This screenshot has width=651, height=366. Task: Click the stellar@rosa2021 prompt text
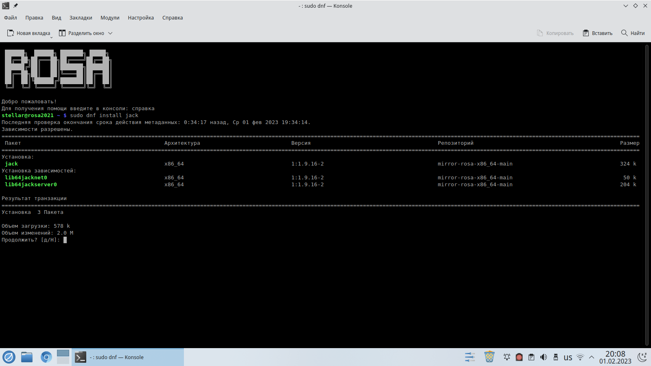(28, 115)
